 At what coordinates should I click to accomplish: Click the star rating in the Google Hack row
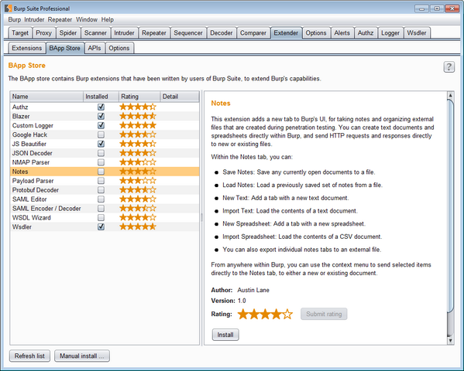[x=138, y=134]
